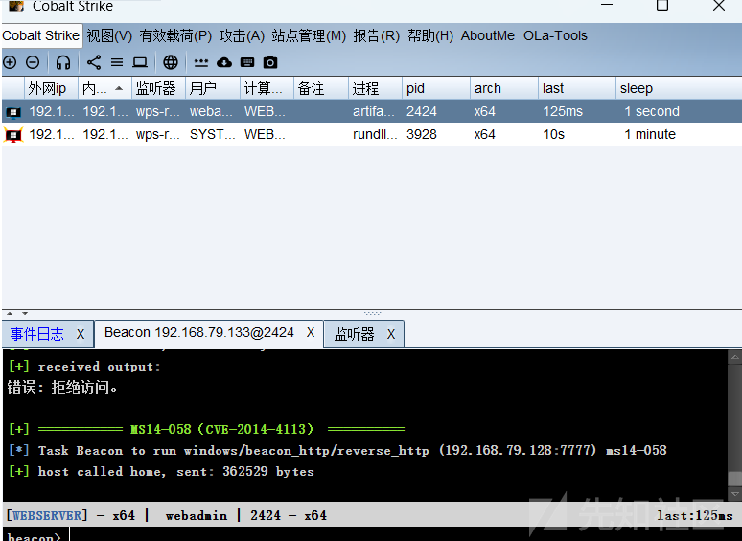Click the 1 second sleep value

point(652,111)
